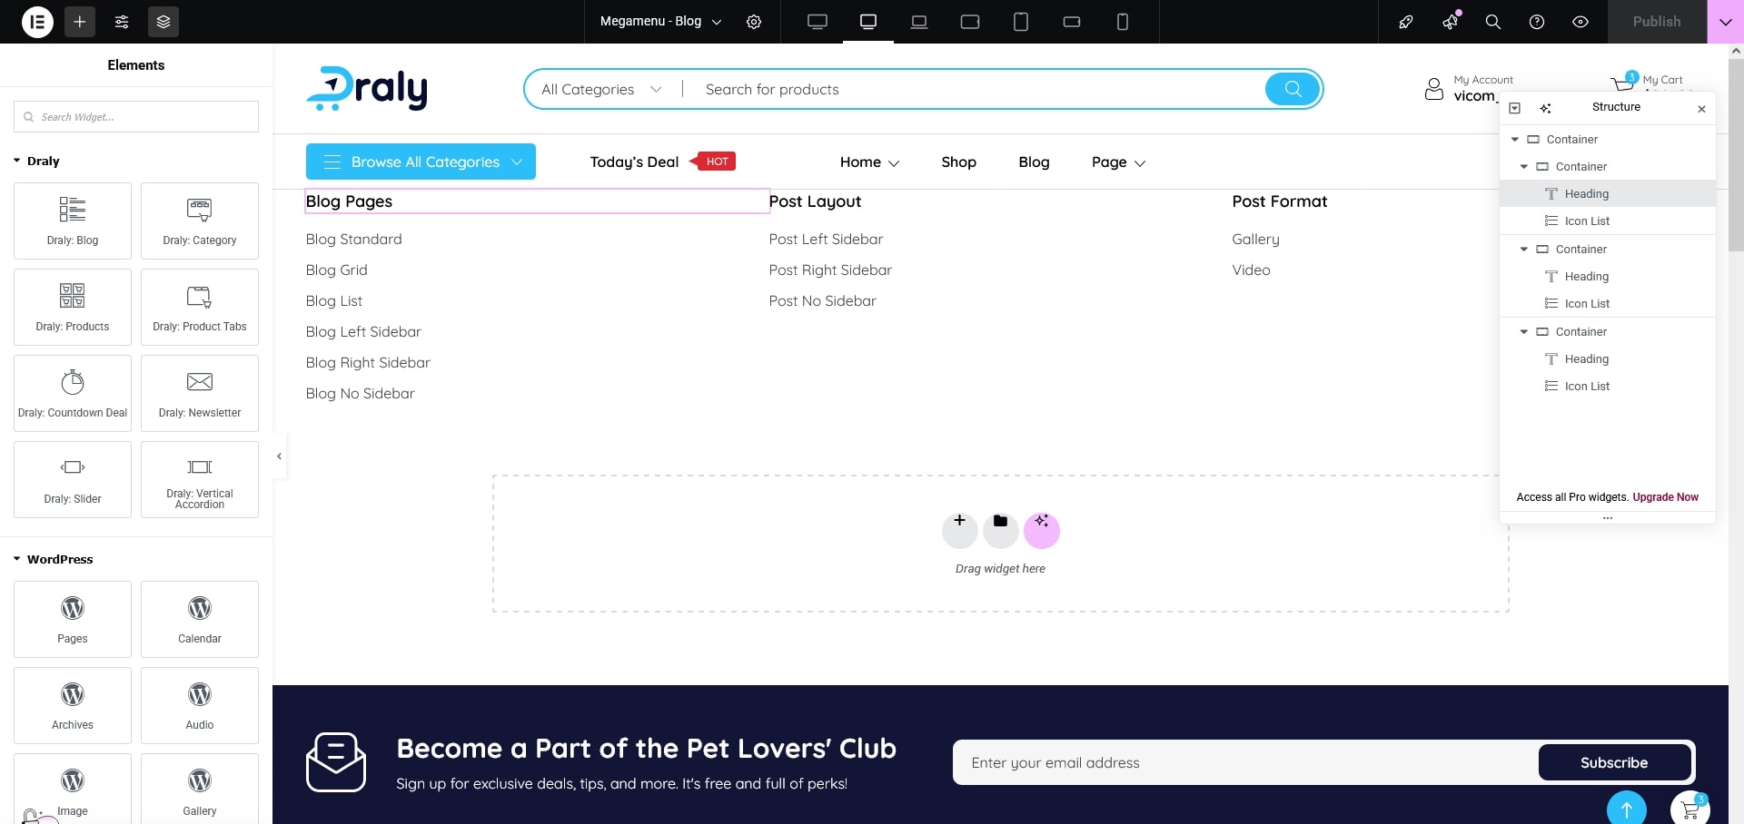The height and width of the screenshot is (824, 1744).
Task: Switch to mobile portrait device view
Action: pyautogui.click(x=1123, y=22)
